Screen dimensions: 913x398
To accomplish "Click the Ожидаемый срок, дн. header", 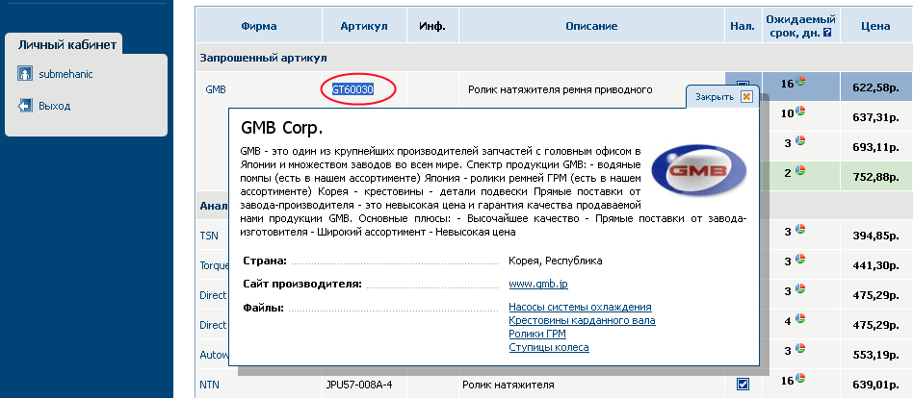I will pyautogui.click(x=800, y=26).
